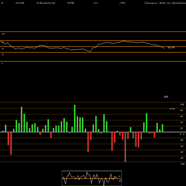186x186 pixels.
Task: Click the MR axis label -40
Action: coord(182,146)
